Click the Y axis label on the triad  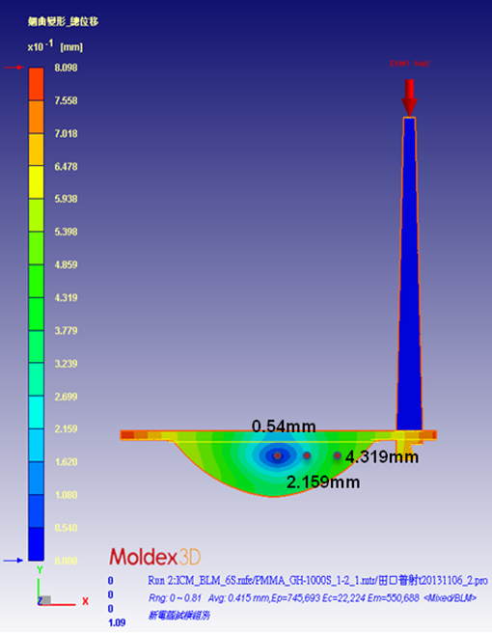40,570
